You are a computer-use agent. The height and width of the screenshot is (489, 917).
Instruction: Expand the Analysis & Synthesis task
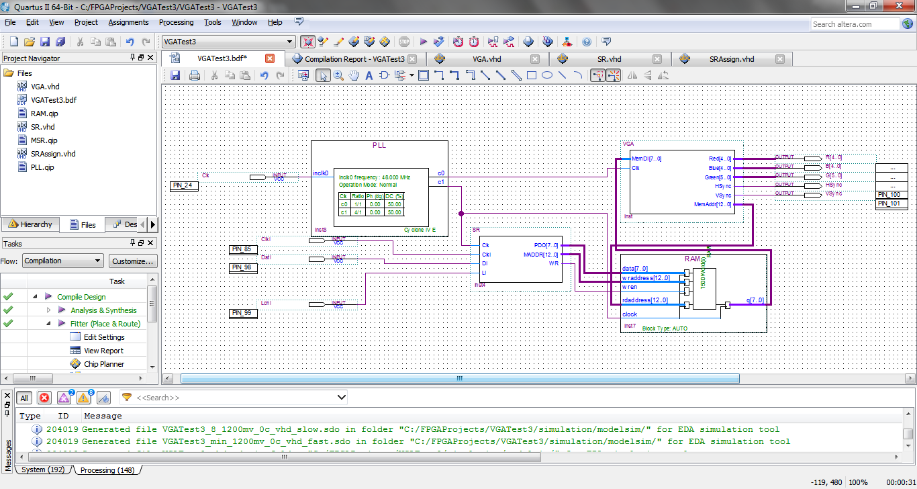click(48, 310)
